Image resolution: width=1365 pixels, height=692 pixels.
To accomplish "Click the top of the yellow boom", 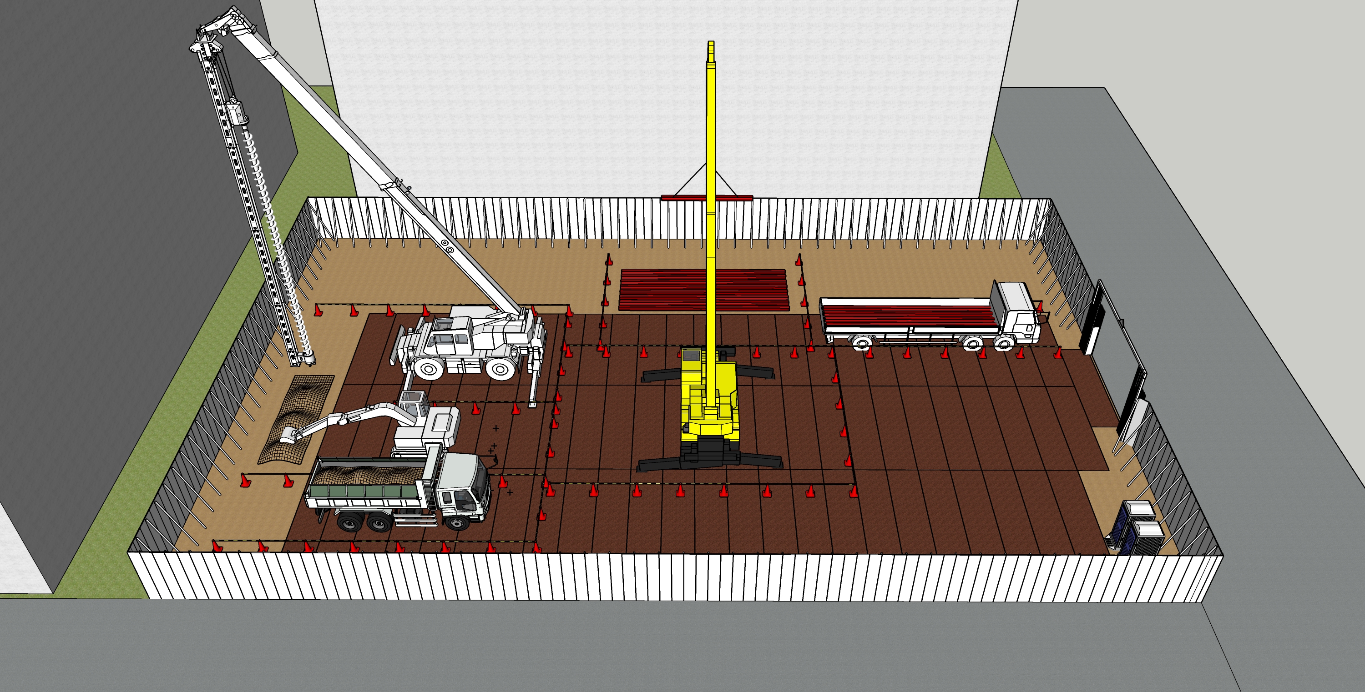I will pos(711,50).
